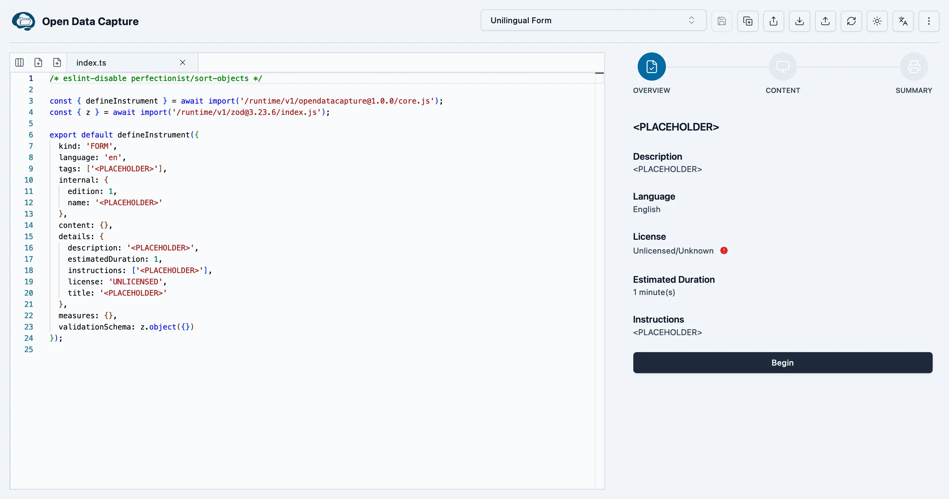Click the new file icon tab
This screenshot has width=949, height=499.
tap(38, 62)
